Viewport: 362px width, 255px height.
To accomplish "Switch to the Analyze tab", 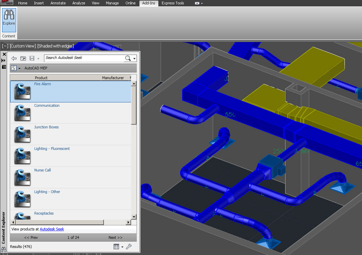I will pyautogui.click(x=79, y=3).
